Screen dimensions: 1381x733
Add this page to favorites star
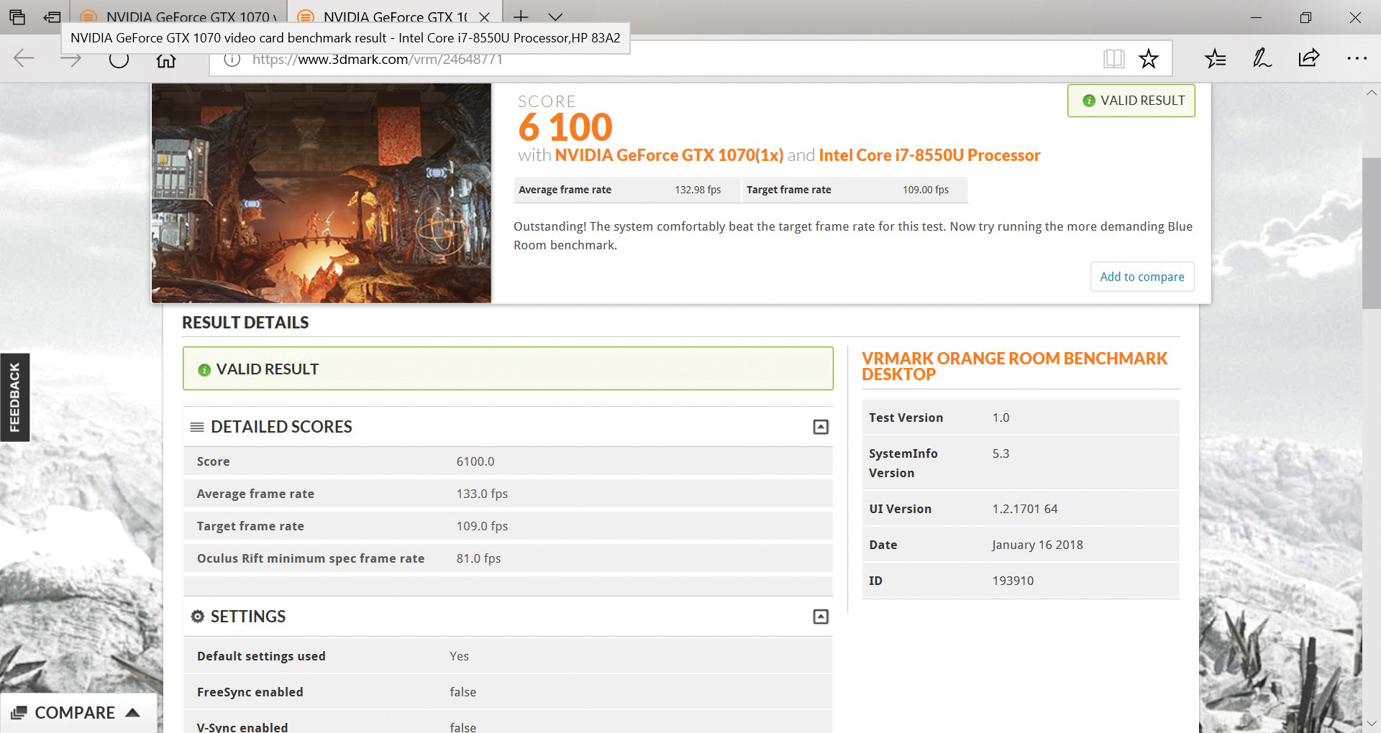[1149, 59]
